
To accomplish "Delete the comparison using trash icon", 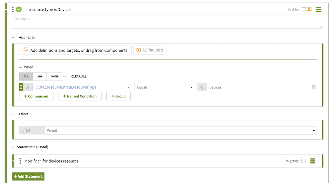I will click(x=314, y=87).
